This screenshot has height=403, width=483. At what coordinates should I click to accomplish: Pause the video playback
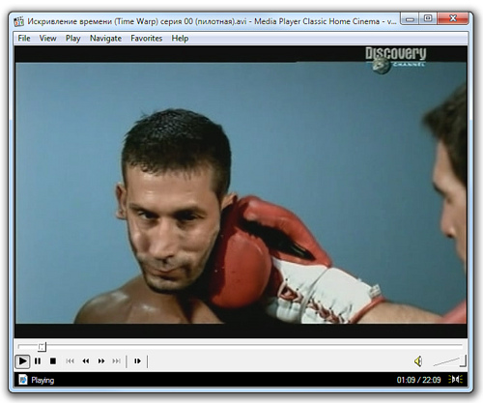pyautogui.click(x=38, y=361)
